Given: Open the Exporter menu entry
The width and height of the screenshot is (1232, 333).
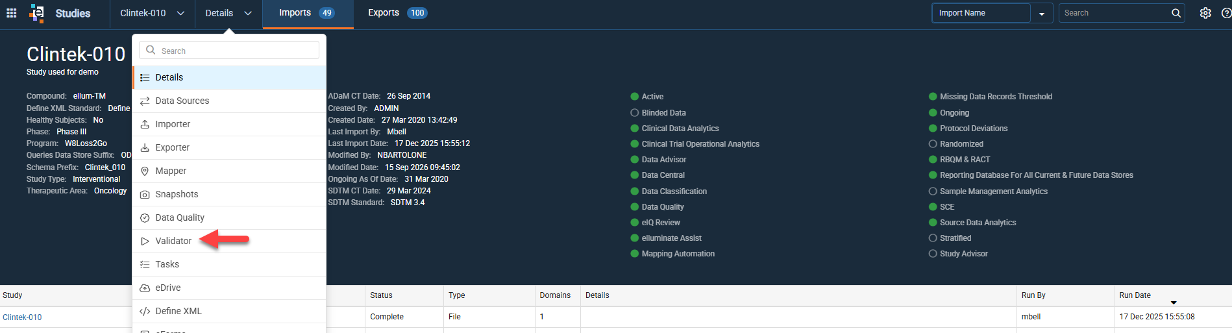Looking at the screenshot, I should (229, 147).
